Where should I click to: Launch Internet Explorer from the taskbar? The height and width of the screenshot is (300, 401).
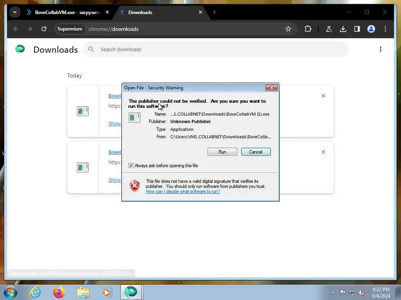pyautogui.click(x=35, y=292)
